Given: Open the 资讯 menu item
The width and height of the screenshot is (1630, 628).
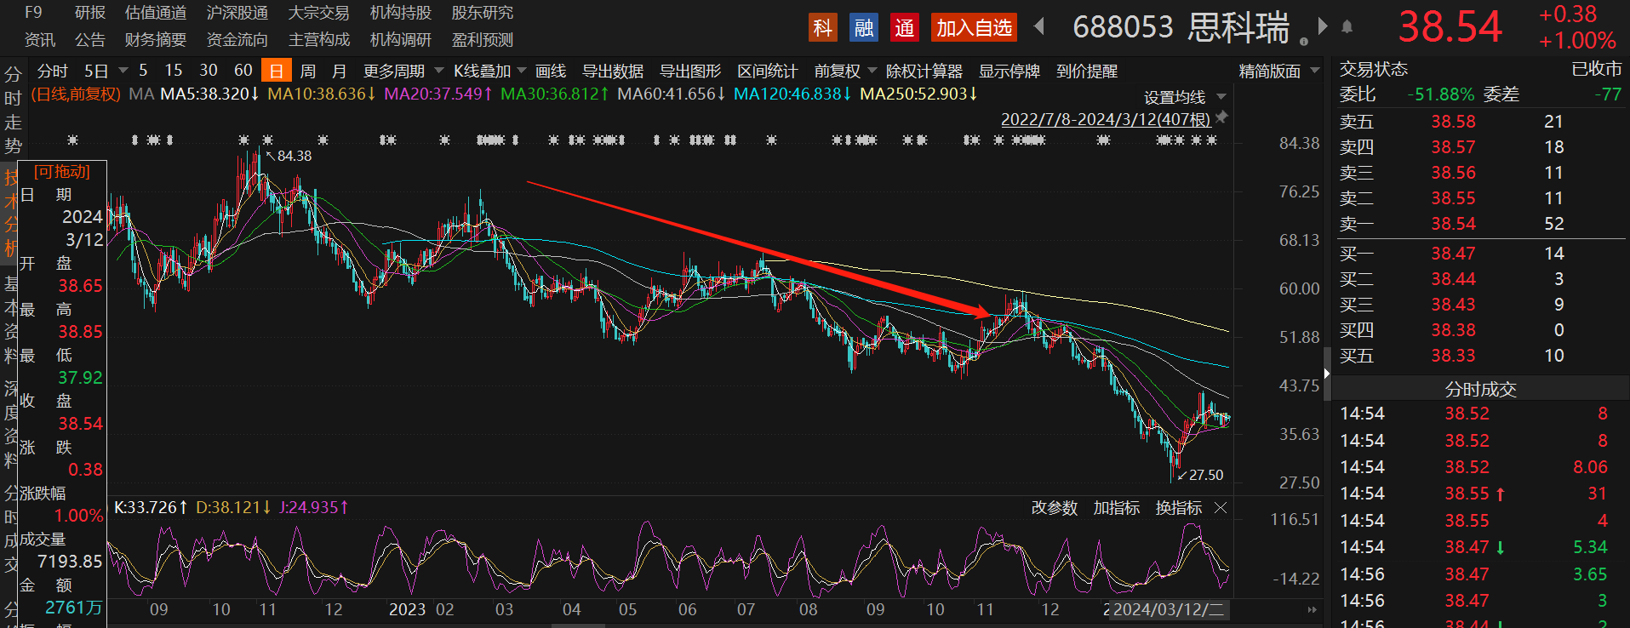Looking at the screenshot, I should click(40, 40).
